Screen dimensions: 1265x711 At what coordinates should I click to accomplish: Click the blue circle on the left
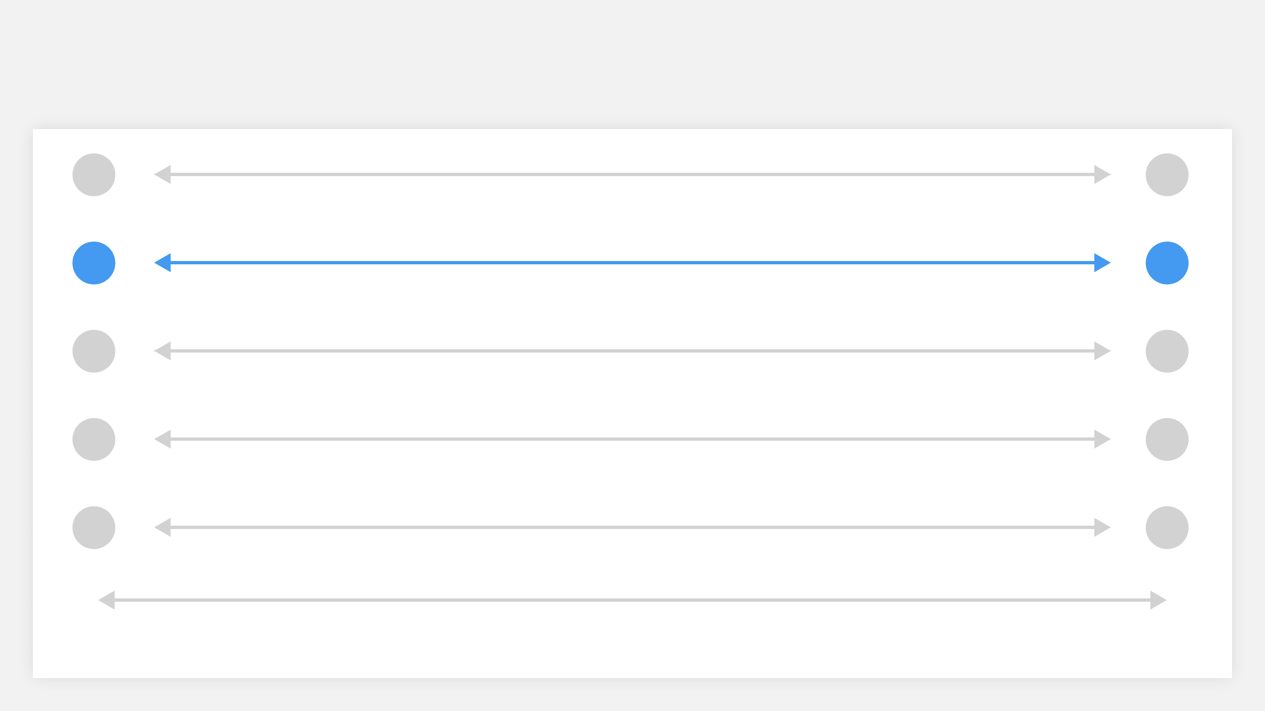94,263
